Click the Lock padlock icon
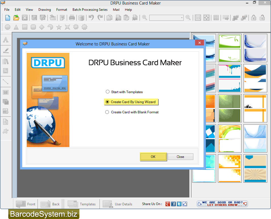The width and height of the screenshot is (271, 219). click(254, 18)
